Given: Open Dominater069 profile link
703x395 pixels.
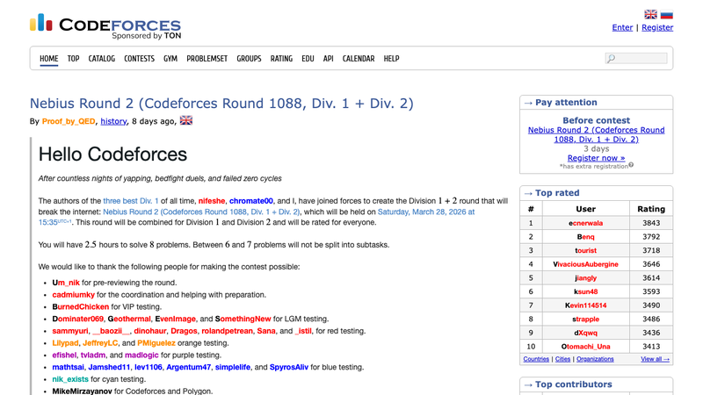Looking at the screenshot, I should click(x=77, y=319).
